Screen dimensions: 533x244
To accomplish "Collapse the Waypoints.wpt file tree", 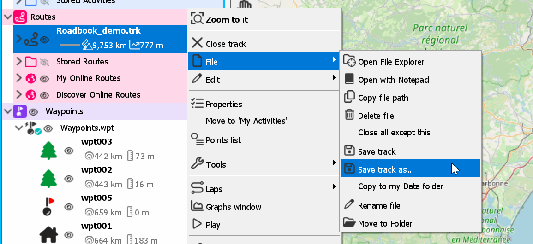I will pos(19,128).
